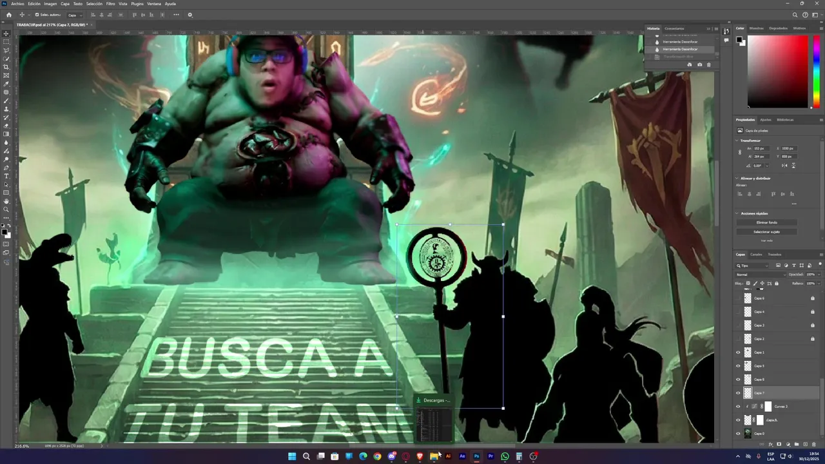Select the Rectangular Marquee tool
The height and width of the screenshot is (464, 825).
pyautogui.click(x=6, y=42)
